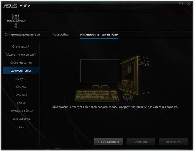Select the онизировать при выклю tab
Viewport: 194px width, 151px height.
click(99, 35)
